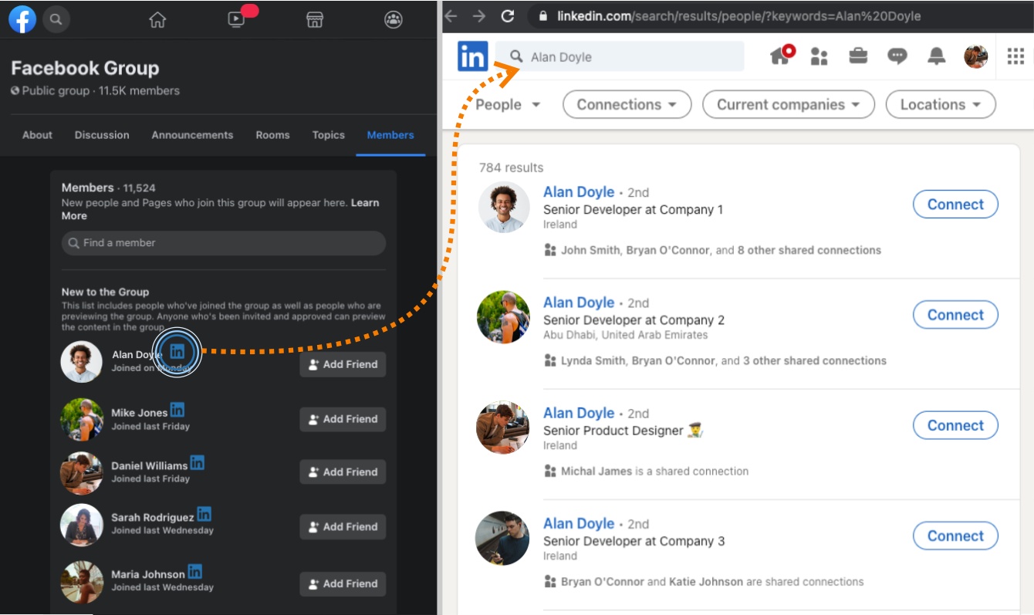Viewport: 1034px width, 615px height.
Task: Open LinkedIn My Network icon
Action: 819,56
